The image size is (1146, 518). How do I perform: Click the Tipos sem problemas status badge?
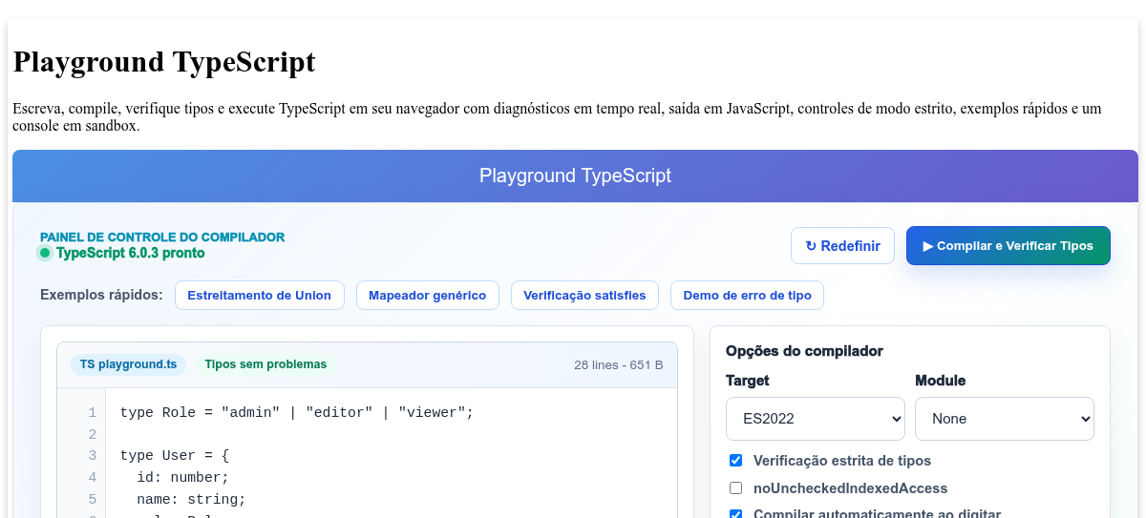(x=265, y=364)
